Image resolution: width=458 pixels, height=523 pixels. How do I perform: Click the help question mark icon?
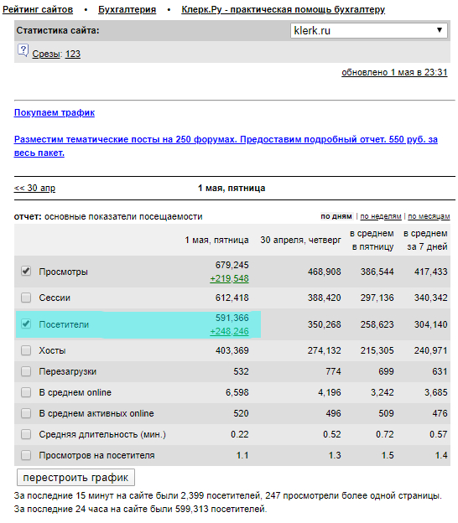click(23, 50)
